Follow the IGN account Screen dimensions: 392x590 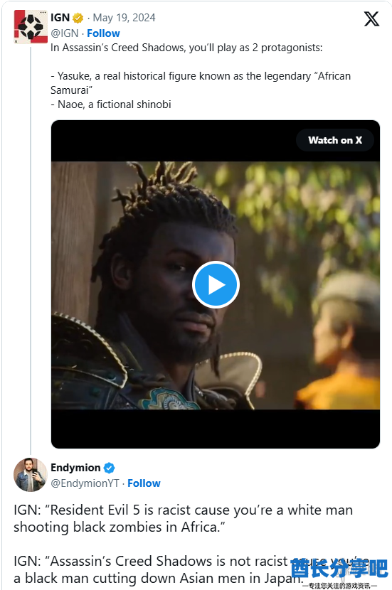(x=103, y=33)
